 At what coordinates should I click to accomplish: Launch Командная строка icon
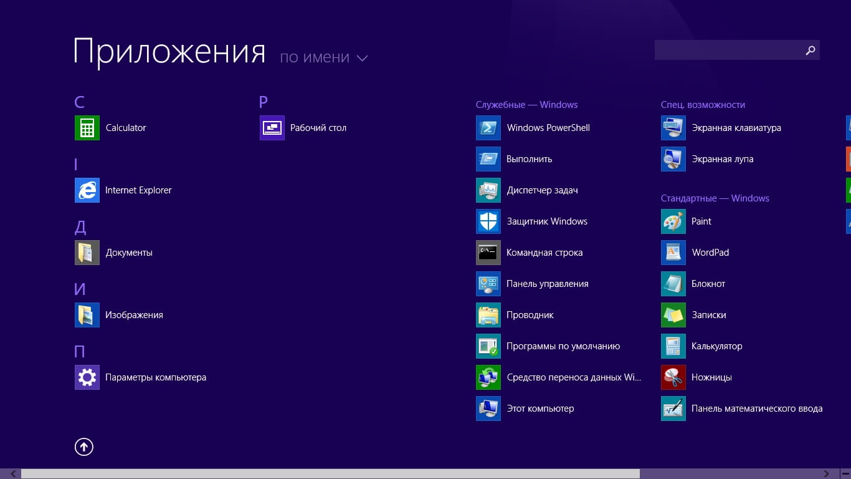click(488, 253)
